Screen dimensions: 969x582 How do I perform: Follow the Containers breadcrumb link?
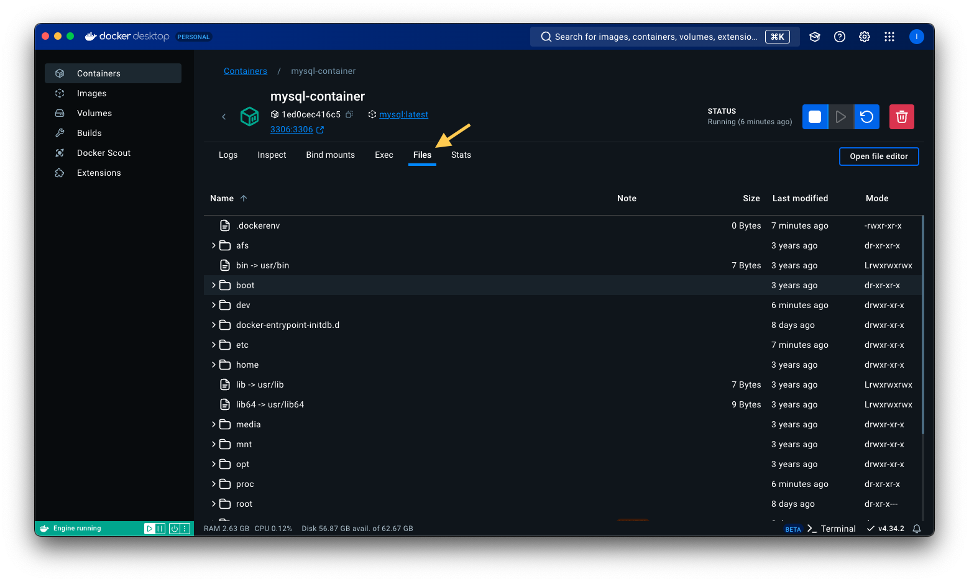[x=246, y=71]
